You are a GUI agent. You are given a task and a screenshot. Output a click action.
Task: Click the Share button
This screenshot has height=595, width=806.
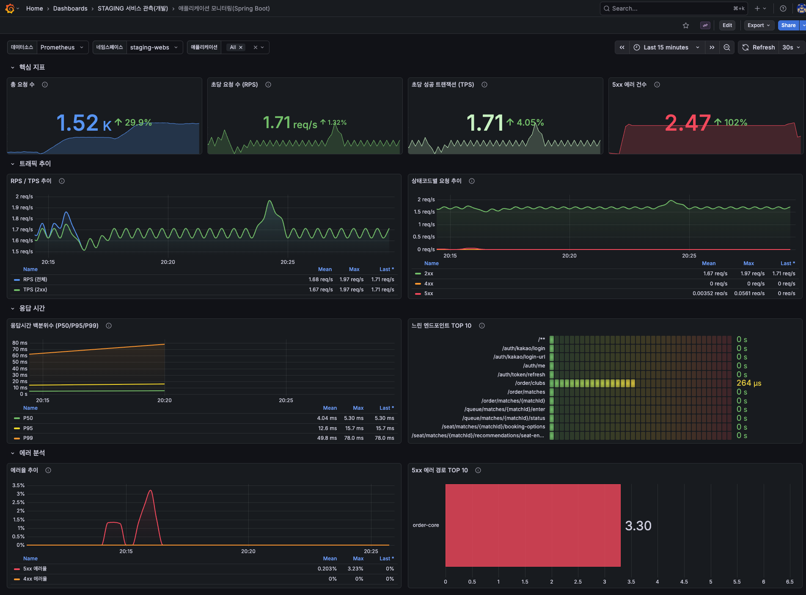787,25
